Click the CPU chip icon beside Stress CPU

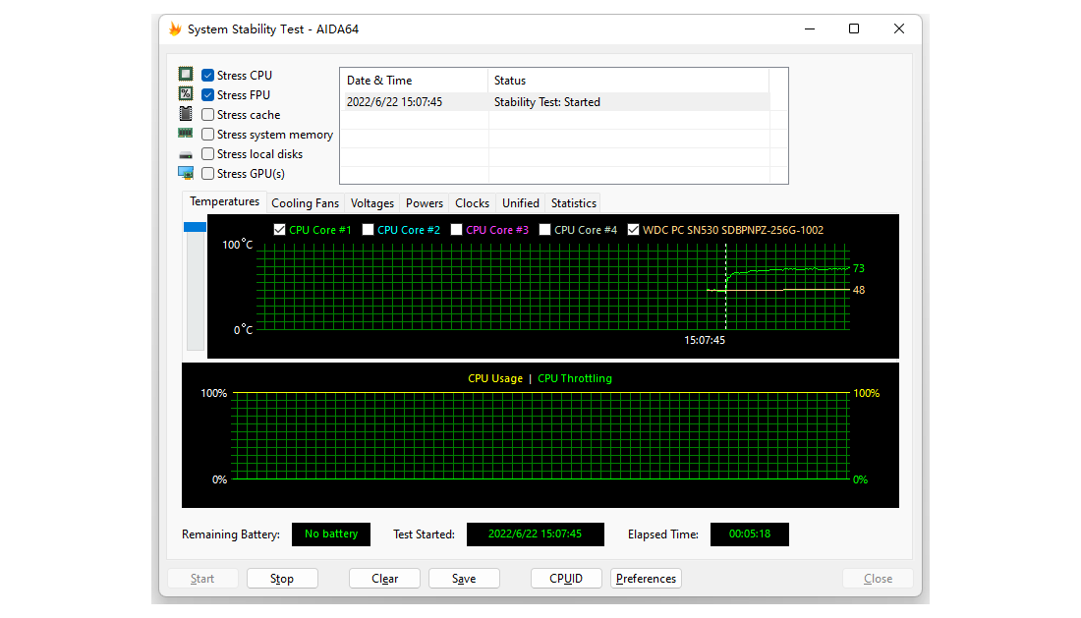tap(186, 74)
